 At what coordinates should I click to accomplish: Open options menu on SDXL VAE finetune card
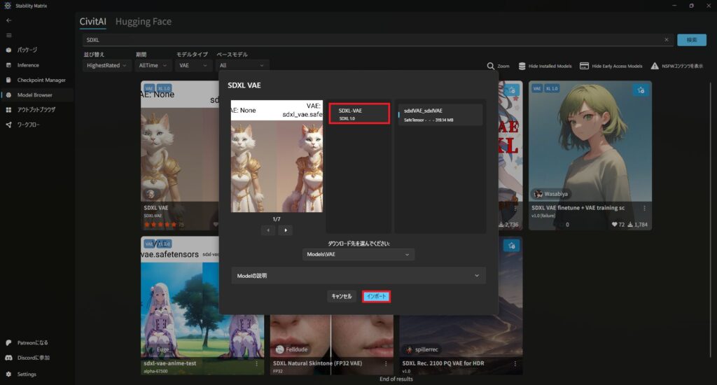[644, 208]
